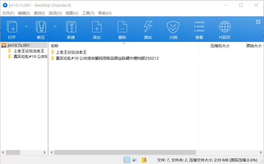The height and width of the screenshot is (164, 264).
Task: Click the file list horizontal scrollbar
Action: (x=125, y=152)
